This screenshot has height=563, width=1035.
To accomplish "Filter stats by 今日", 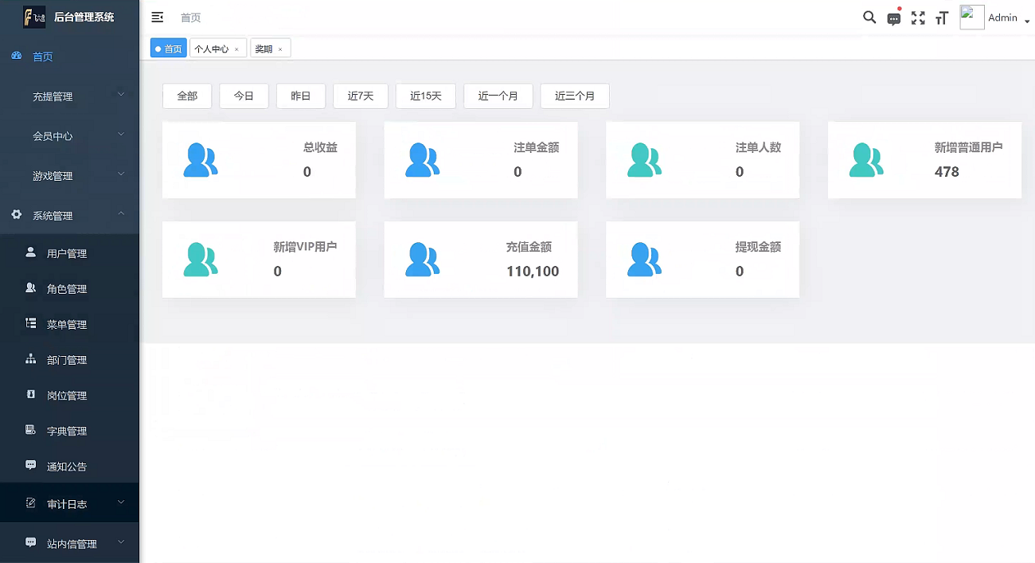I will (x=244, y=96).
